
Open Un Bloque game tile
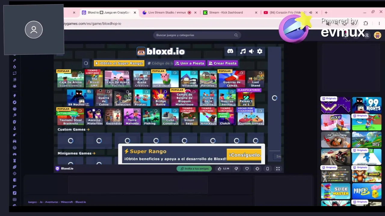165,79
